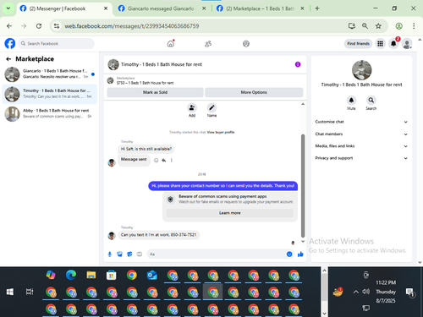Open Task View on taskbar
The image size is (423, 317).
pyautogui.click(x=30, y=292)
